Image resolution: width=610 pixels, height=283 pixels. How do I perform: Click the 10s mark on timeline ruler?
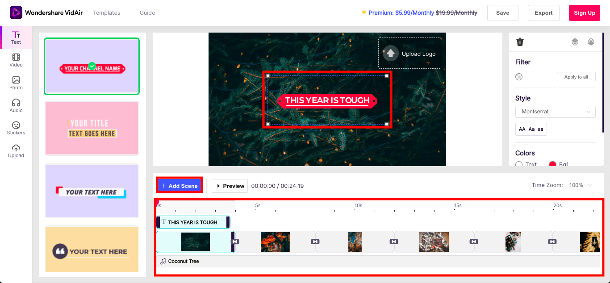[358, 205]
